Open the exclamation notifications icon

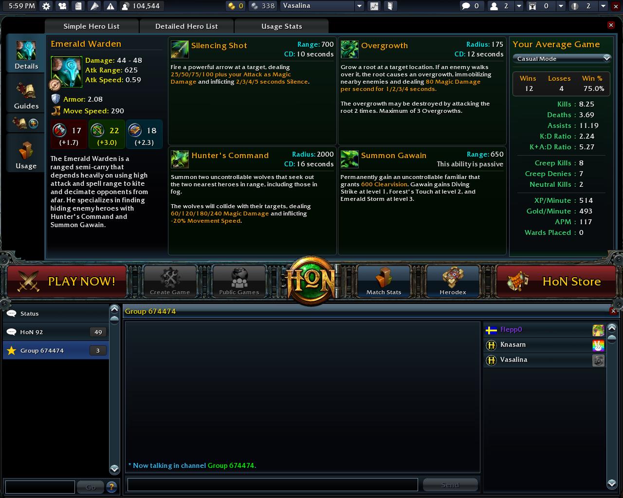coord(575,6)
